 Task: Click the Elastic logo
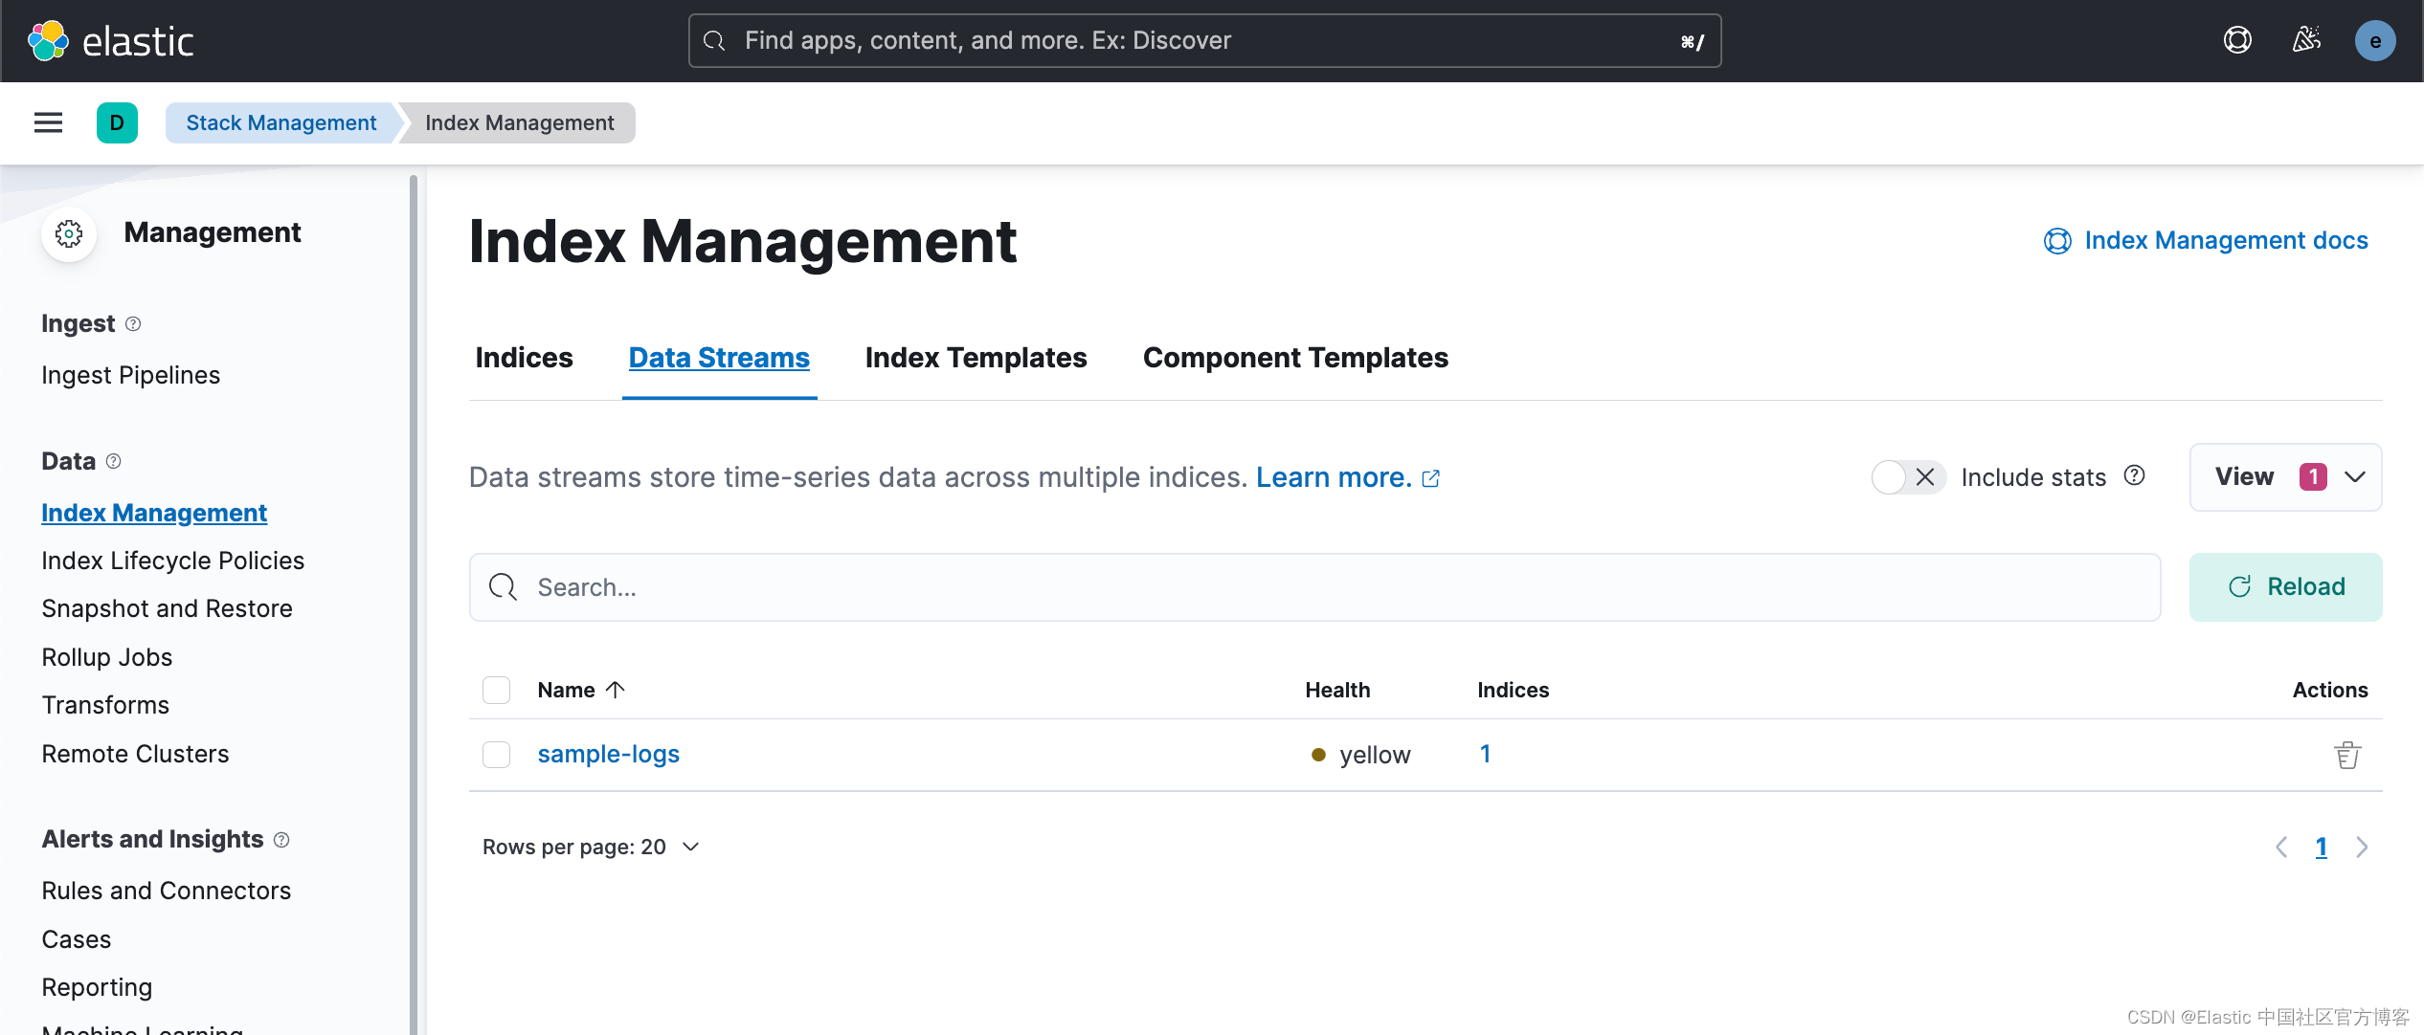(111, 41)
